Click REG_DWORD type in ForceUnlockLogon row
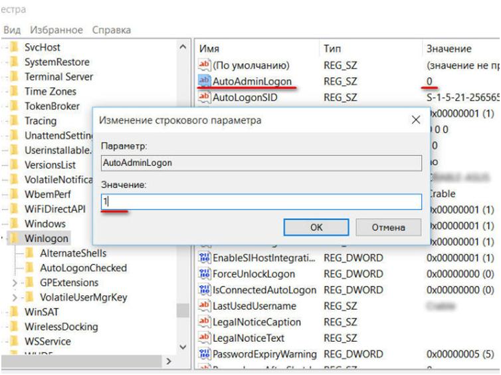501x375 pixels. (x=353, y=274)
